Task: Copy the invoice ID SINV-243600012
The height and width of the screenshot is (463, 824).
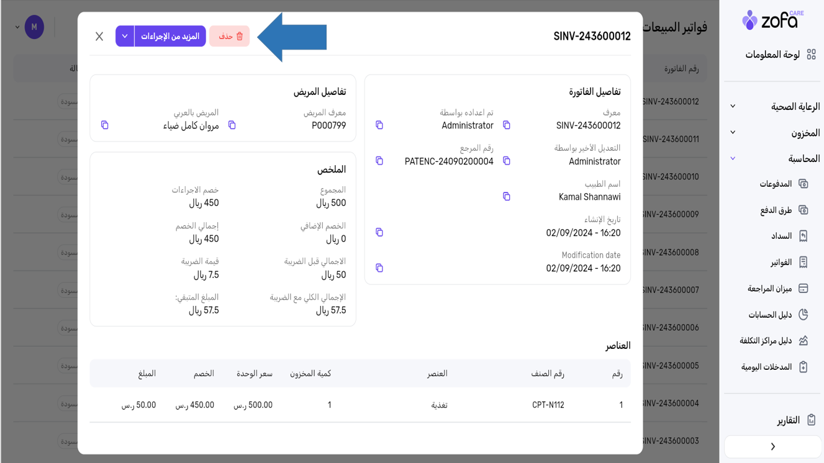Action: pyautogui.click(x=507, y=125)
